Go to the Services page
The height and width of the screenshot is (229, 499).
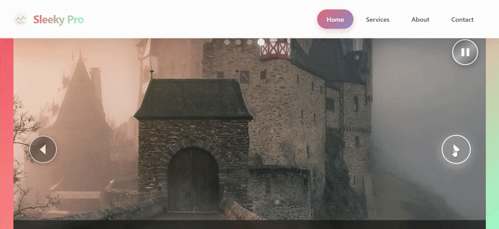click(x=377, y=19)
